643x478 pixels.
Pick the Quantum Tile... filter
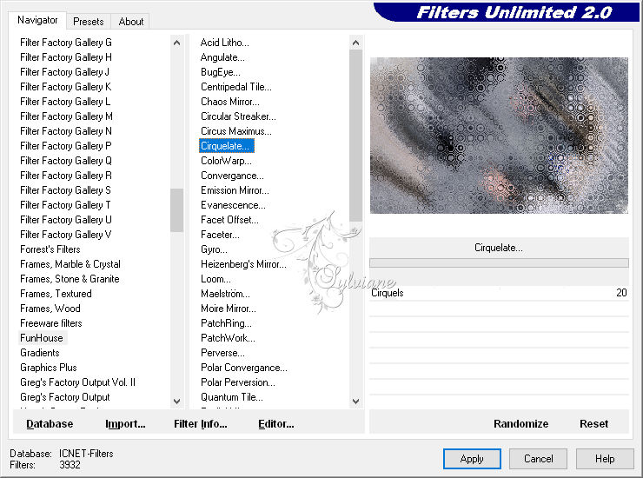[x=232, y=397]
